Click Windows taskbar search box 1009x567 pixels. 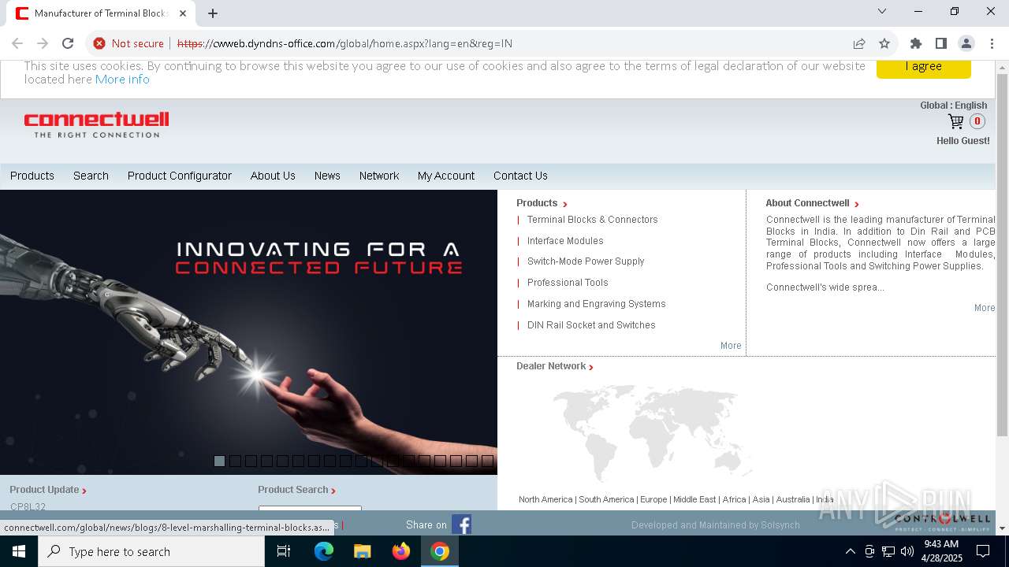151,551
